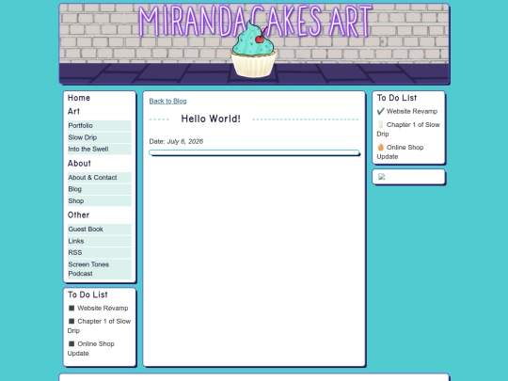Click the egg icon beside Online Shop Update
This screenshot has width=508, height=381.
(x=381, y=147)
